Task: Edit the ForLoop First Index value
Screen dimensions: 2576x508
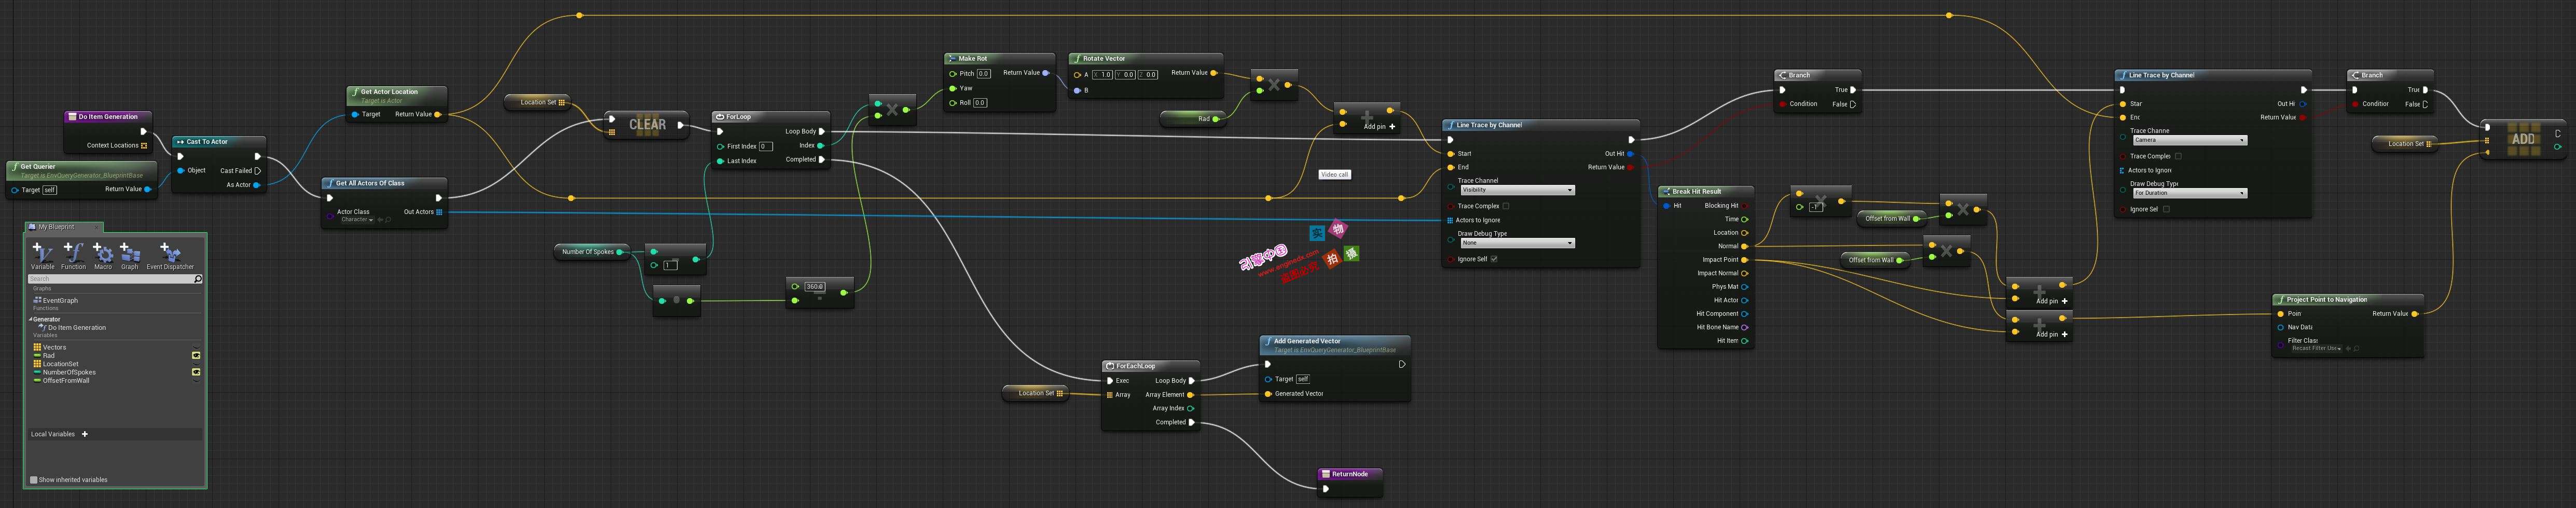Action: [766, 146]
